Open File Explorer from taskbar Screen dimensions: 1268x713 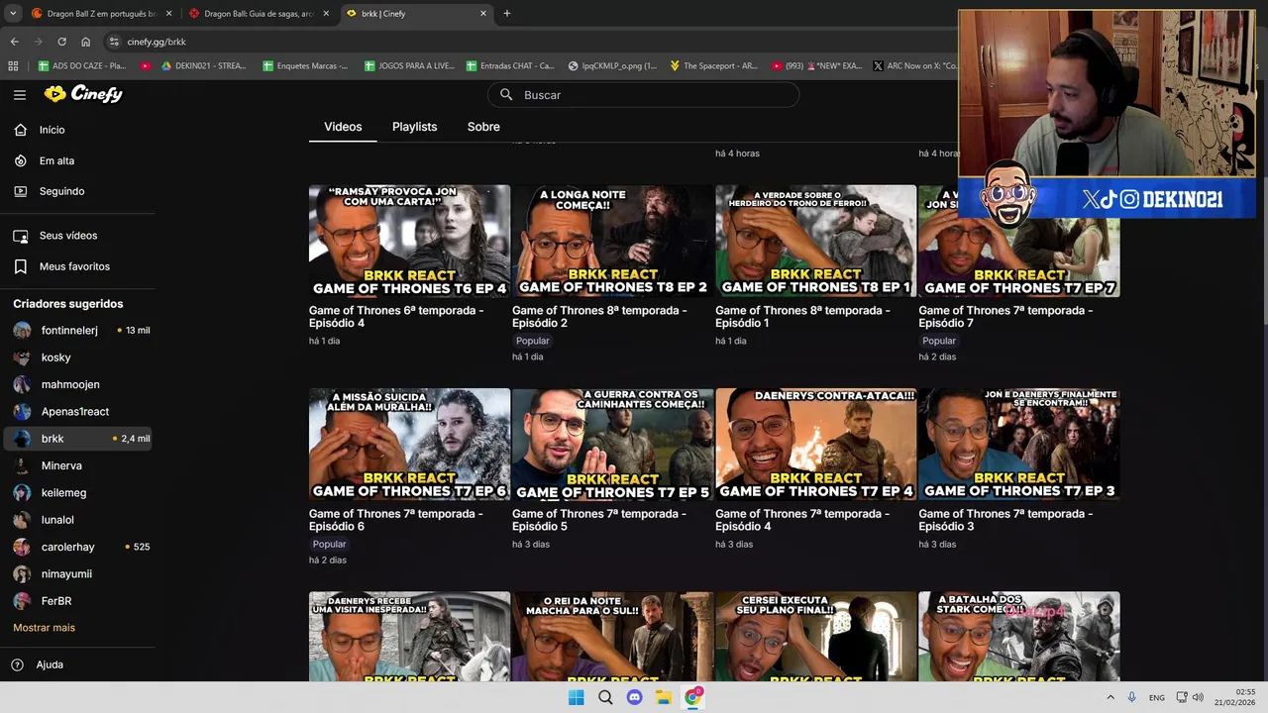click(x=664, y=697)
